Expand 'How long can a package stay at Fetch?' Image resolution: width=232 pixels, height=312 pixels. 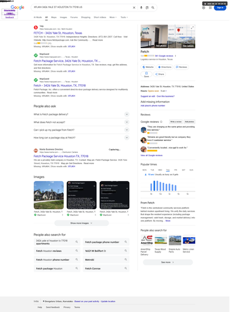[x=82, y=137]
